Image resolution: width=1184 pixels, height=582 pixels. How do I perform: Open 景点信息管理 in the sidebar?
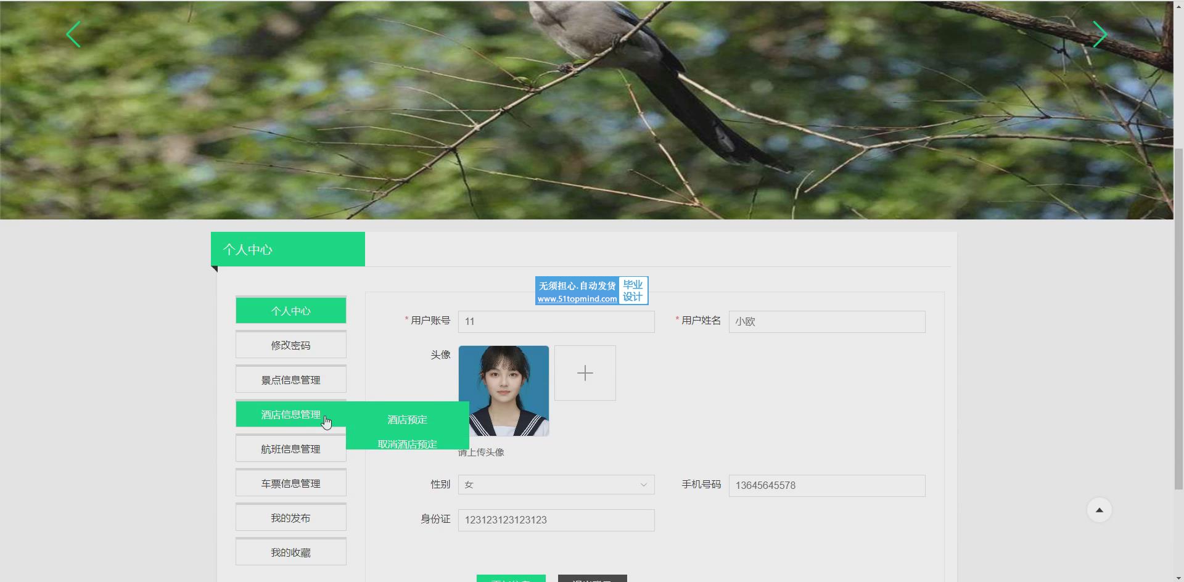[290, 380]
